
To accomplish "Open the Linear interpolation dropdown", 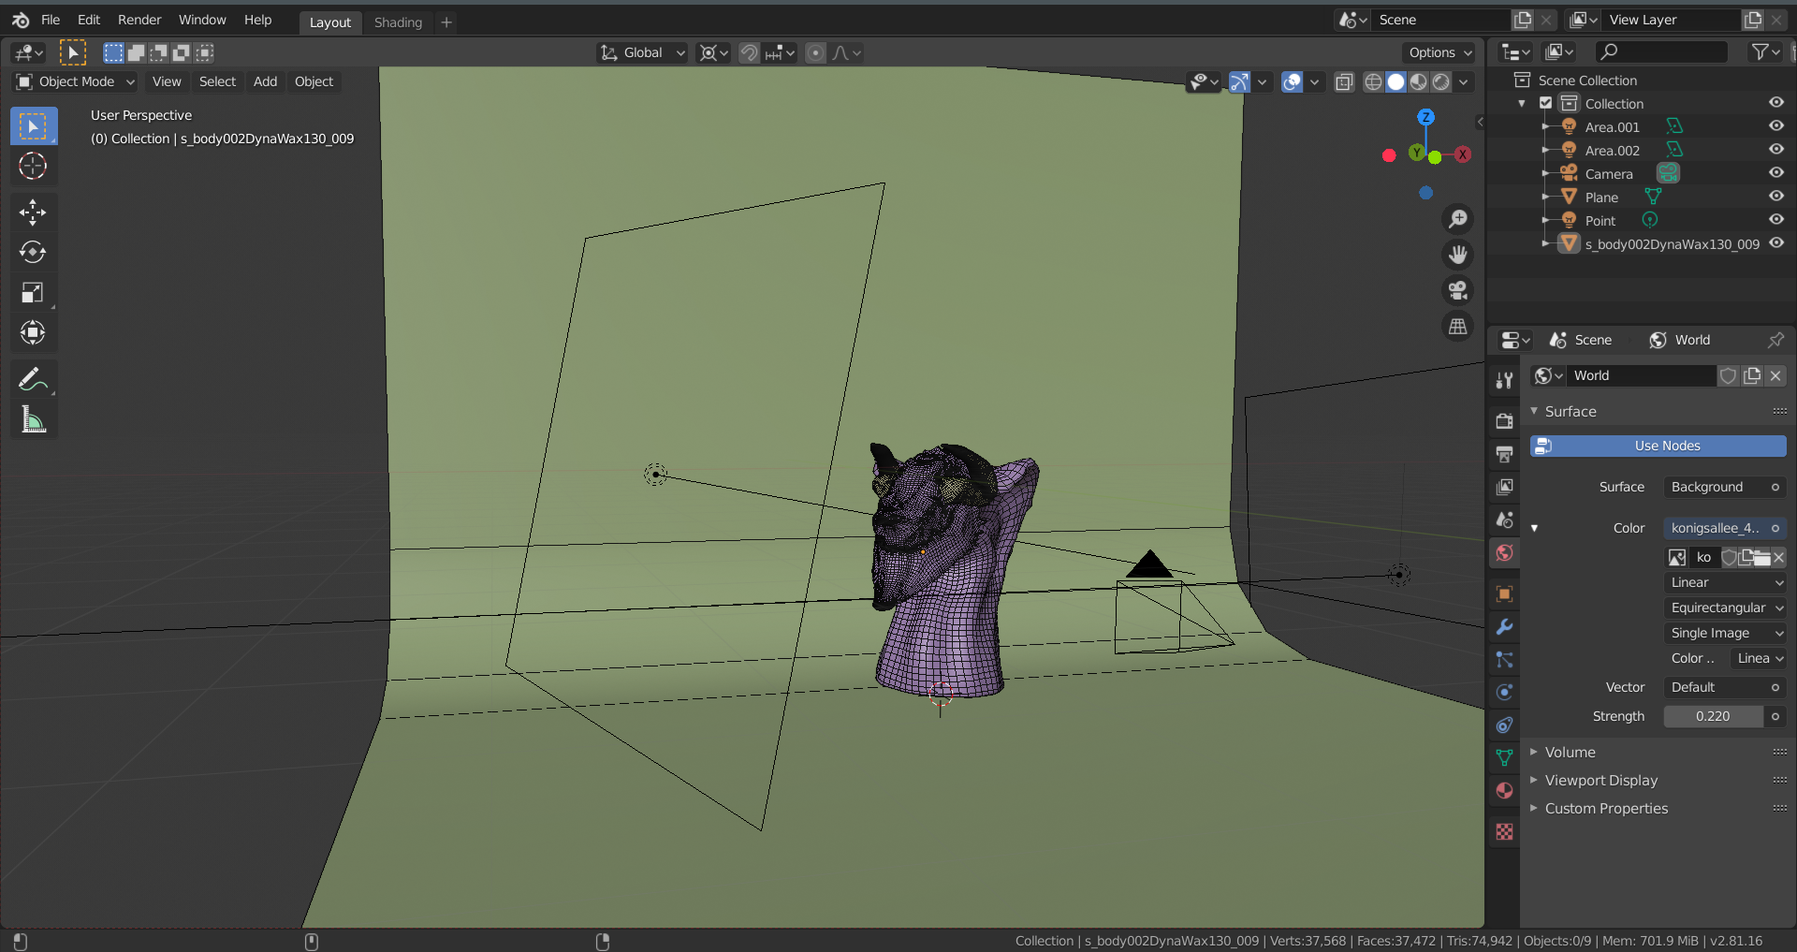I will pyautogui.click(x=1725, y=582).
